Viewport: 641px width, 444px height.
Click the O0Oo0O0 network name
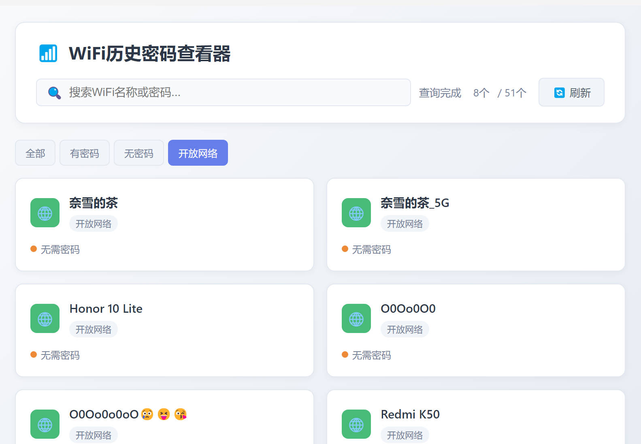[x=408, y=309]
